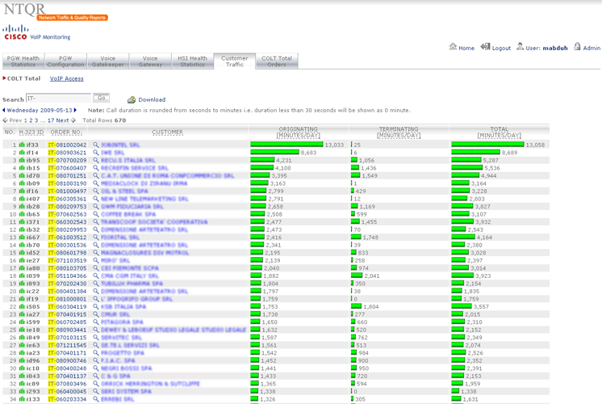
Task: Open the VoIP Access sub-tab link
Action: [66, 78]
